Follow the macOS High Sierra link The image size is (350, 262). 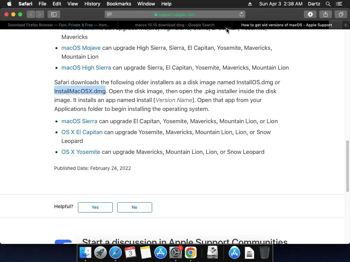86,68
